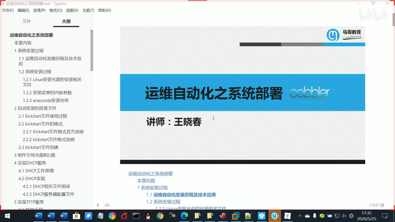Open outline item 4.2.1 DHCP相关文件组成
Image resolution: width=395 pixels, height=222 pixels.
46,186
